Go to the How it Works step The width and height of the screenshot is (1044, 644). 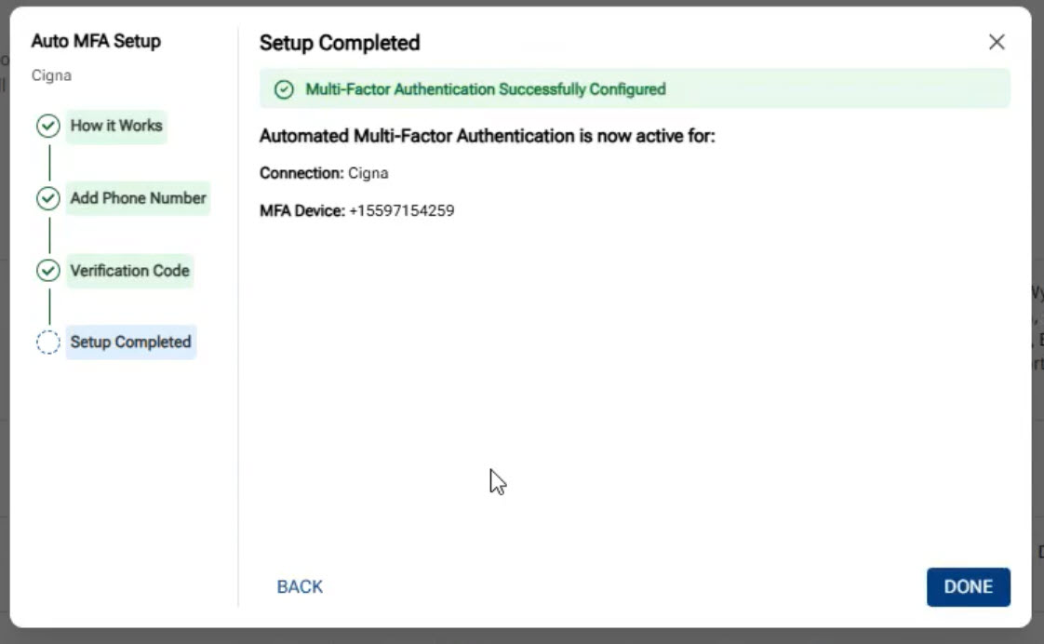pos(116,126)
